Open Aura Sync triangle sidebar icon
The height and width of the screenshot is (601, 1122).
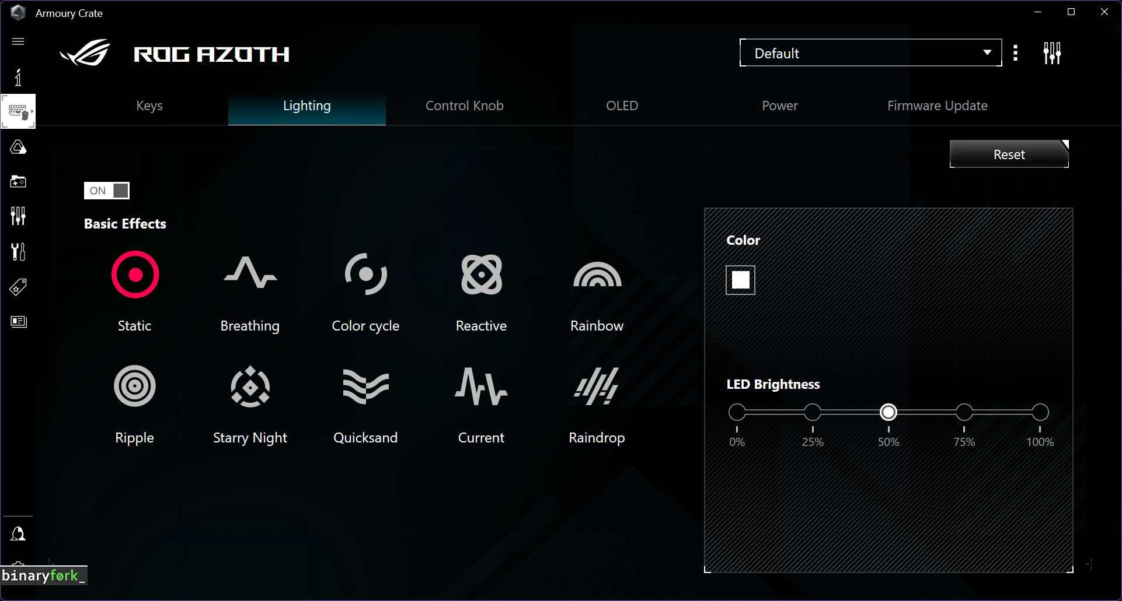tap(18, 147)
